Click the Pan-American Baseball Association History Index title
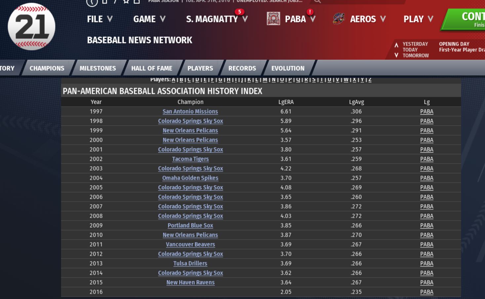485x299 pixels. pyautogui.click(x=162, y=91)
